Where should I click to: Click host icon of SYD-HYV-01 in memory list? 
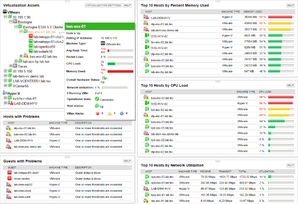coord(147,47)
